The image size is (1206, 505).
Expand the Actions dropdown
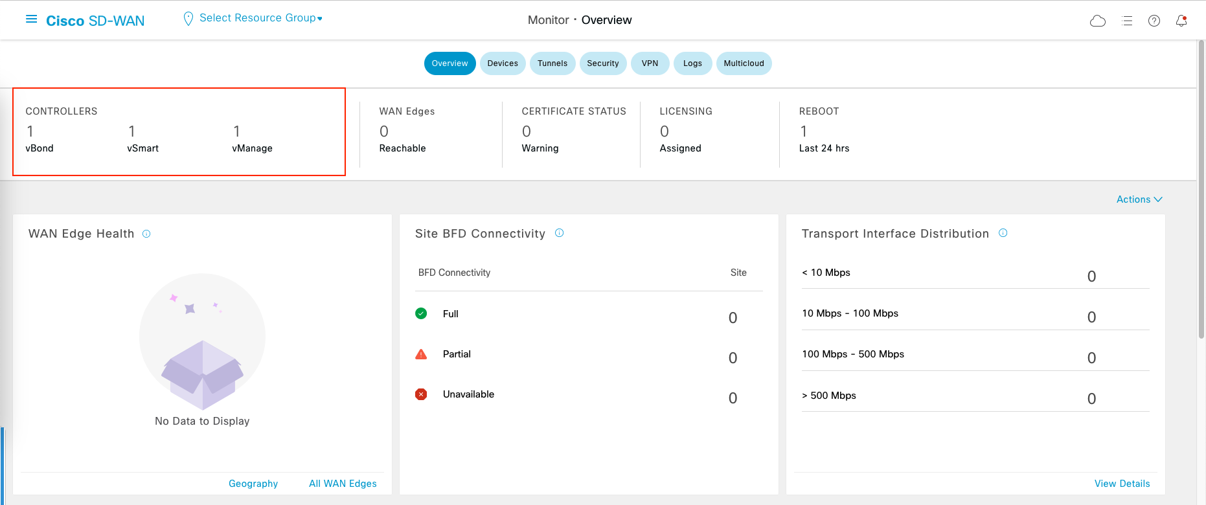(x=1139, y=199)
